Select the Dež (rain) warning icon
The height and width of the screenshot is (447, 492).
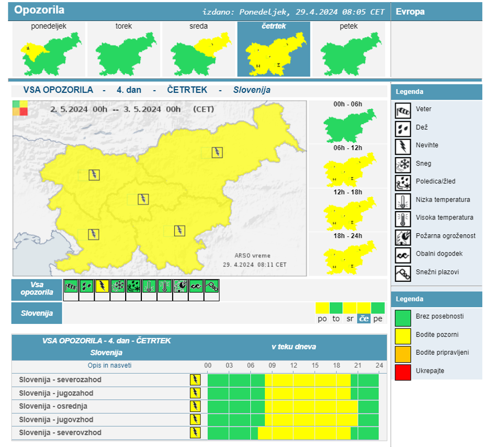402,128
